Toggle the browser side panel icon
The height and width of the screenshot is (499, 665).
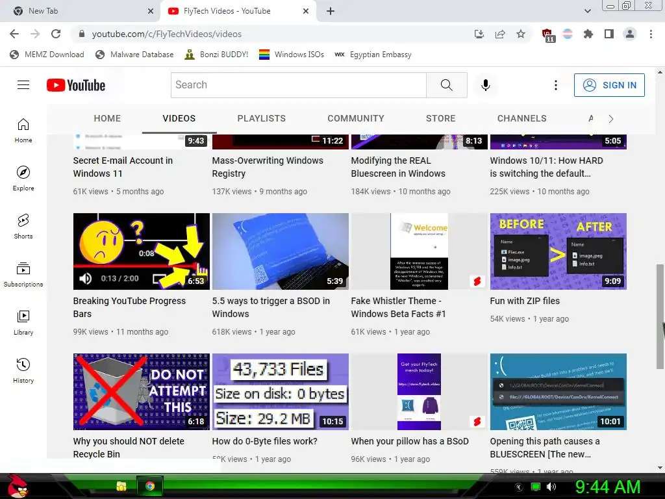pyautogui.click(x=609, y=34)
